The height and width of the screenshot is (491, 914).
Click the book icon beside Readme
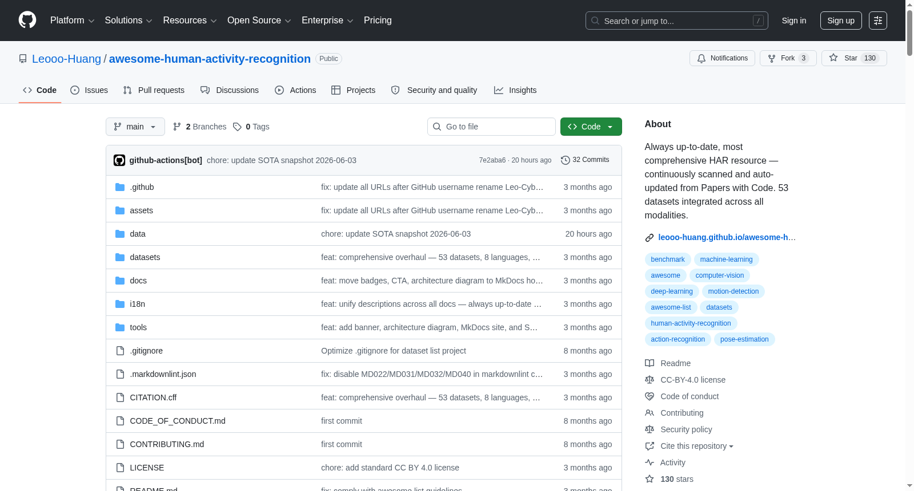650,363
